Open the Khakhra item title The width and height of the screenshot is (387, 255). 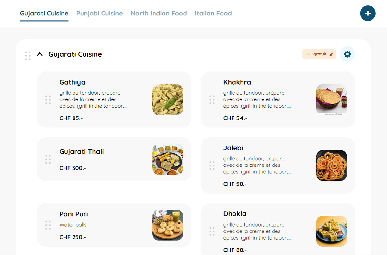(237, 82)
